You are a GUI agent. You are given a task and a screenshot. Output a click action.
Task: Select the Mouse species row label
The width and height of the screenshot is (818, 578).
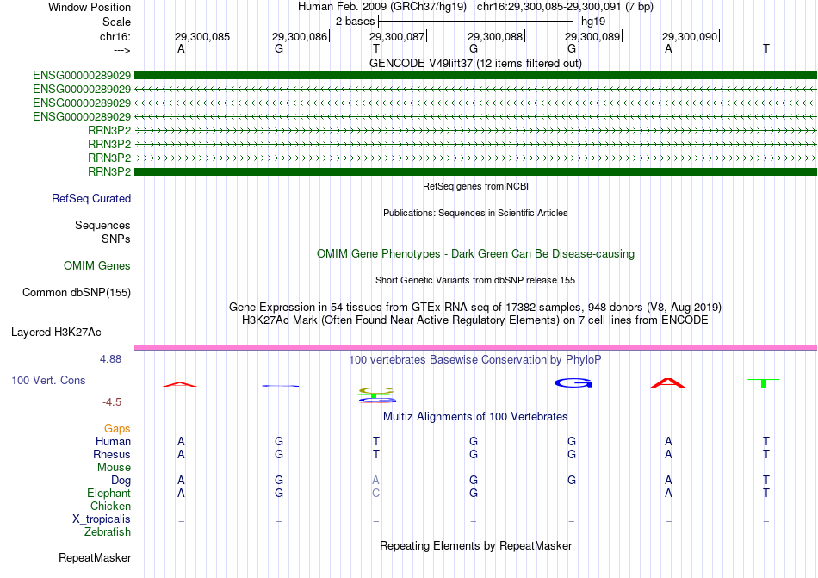point(114,468)
